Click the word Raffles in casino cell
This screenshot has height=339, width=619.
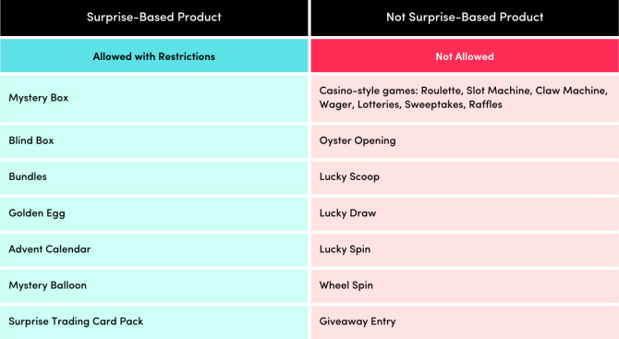[485, 104]
